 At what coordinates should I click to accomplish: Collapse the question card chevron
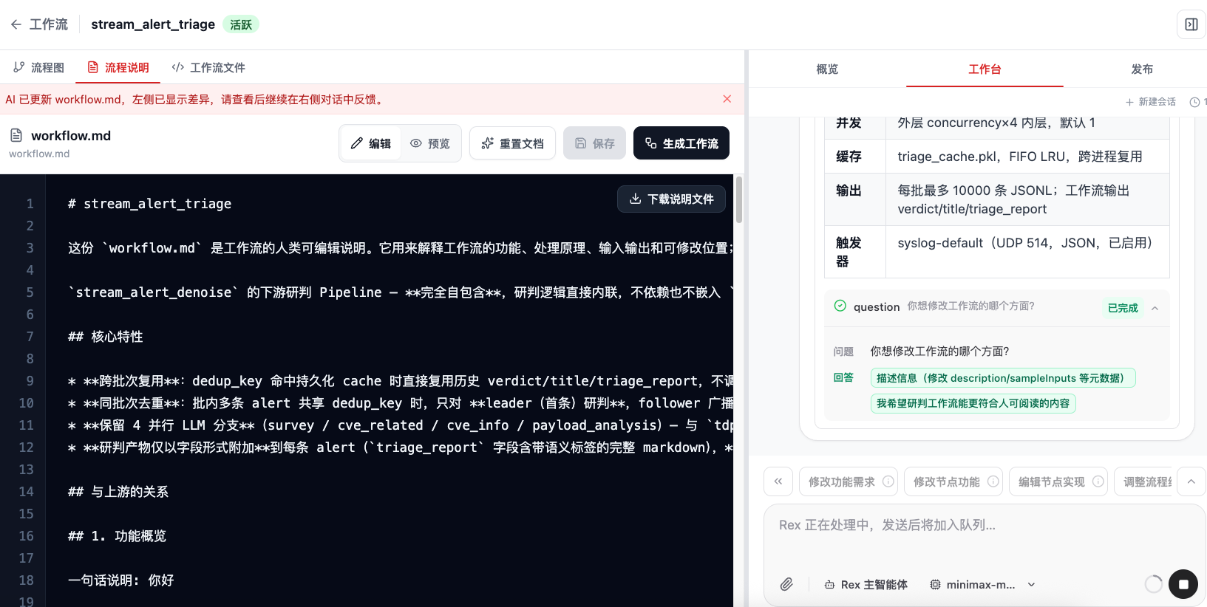tap(1155, 308)
